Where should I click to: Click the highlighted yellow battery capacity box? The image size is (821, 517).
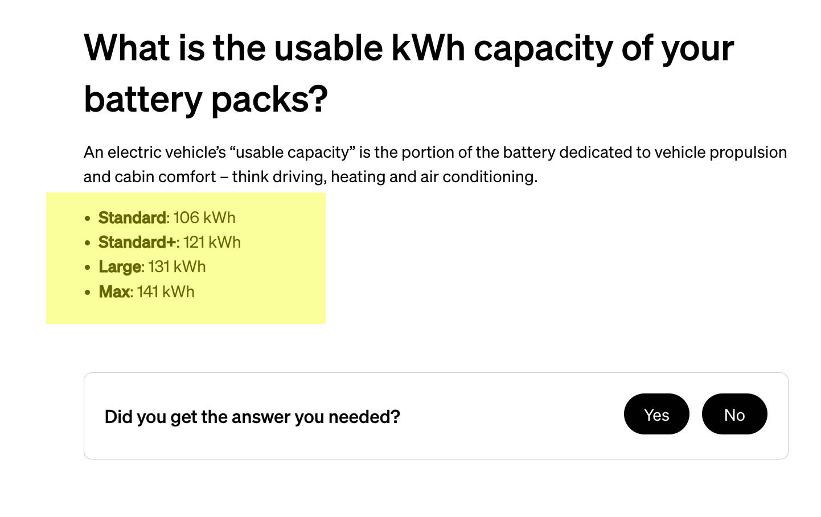186,258
